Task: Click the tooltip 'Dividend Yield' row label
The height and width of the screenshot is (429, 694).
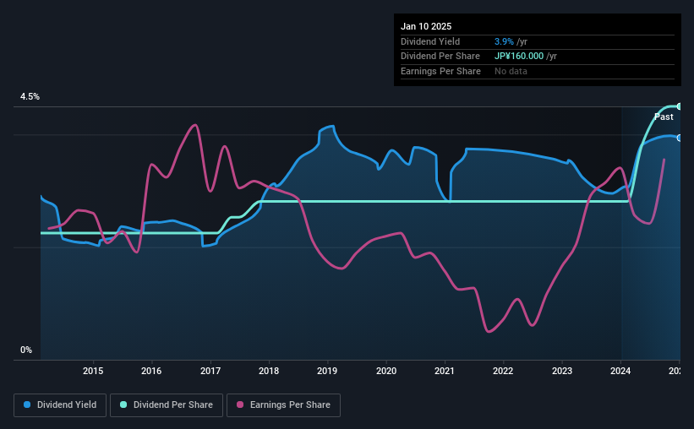Action: pos(430,41)
